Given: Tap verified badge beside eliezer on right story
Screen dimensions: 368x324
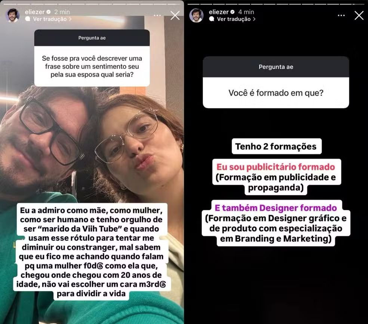Looking at the screenshot, I should click(233, 12).
